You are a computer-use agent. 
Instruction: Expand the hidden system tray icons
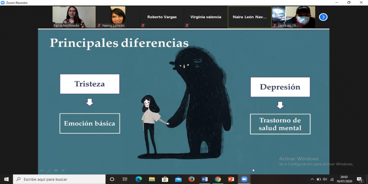click(x=312, y=179)
